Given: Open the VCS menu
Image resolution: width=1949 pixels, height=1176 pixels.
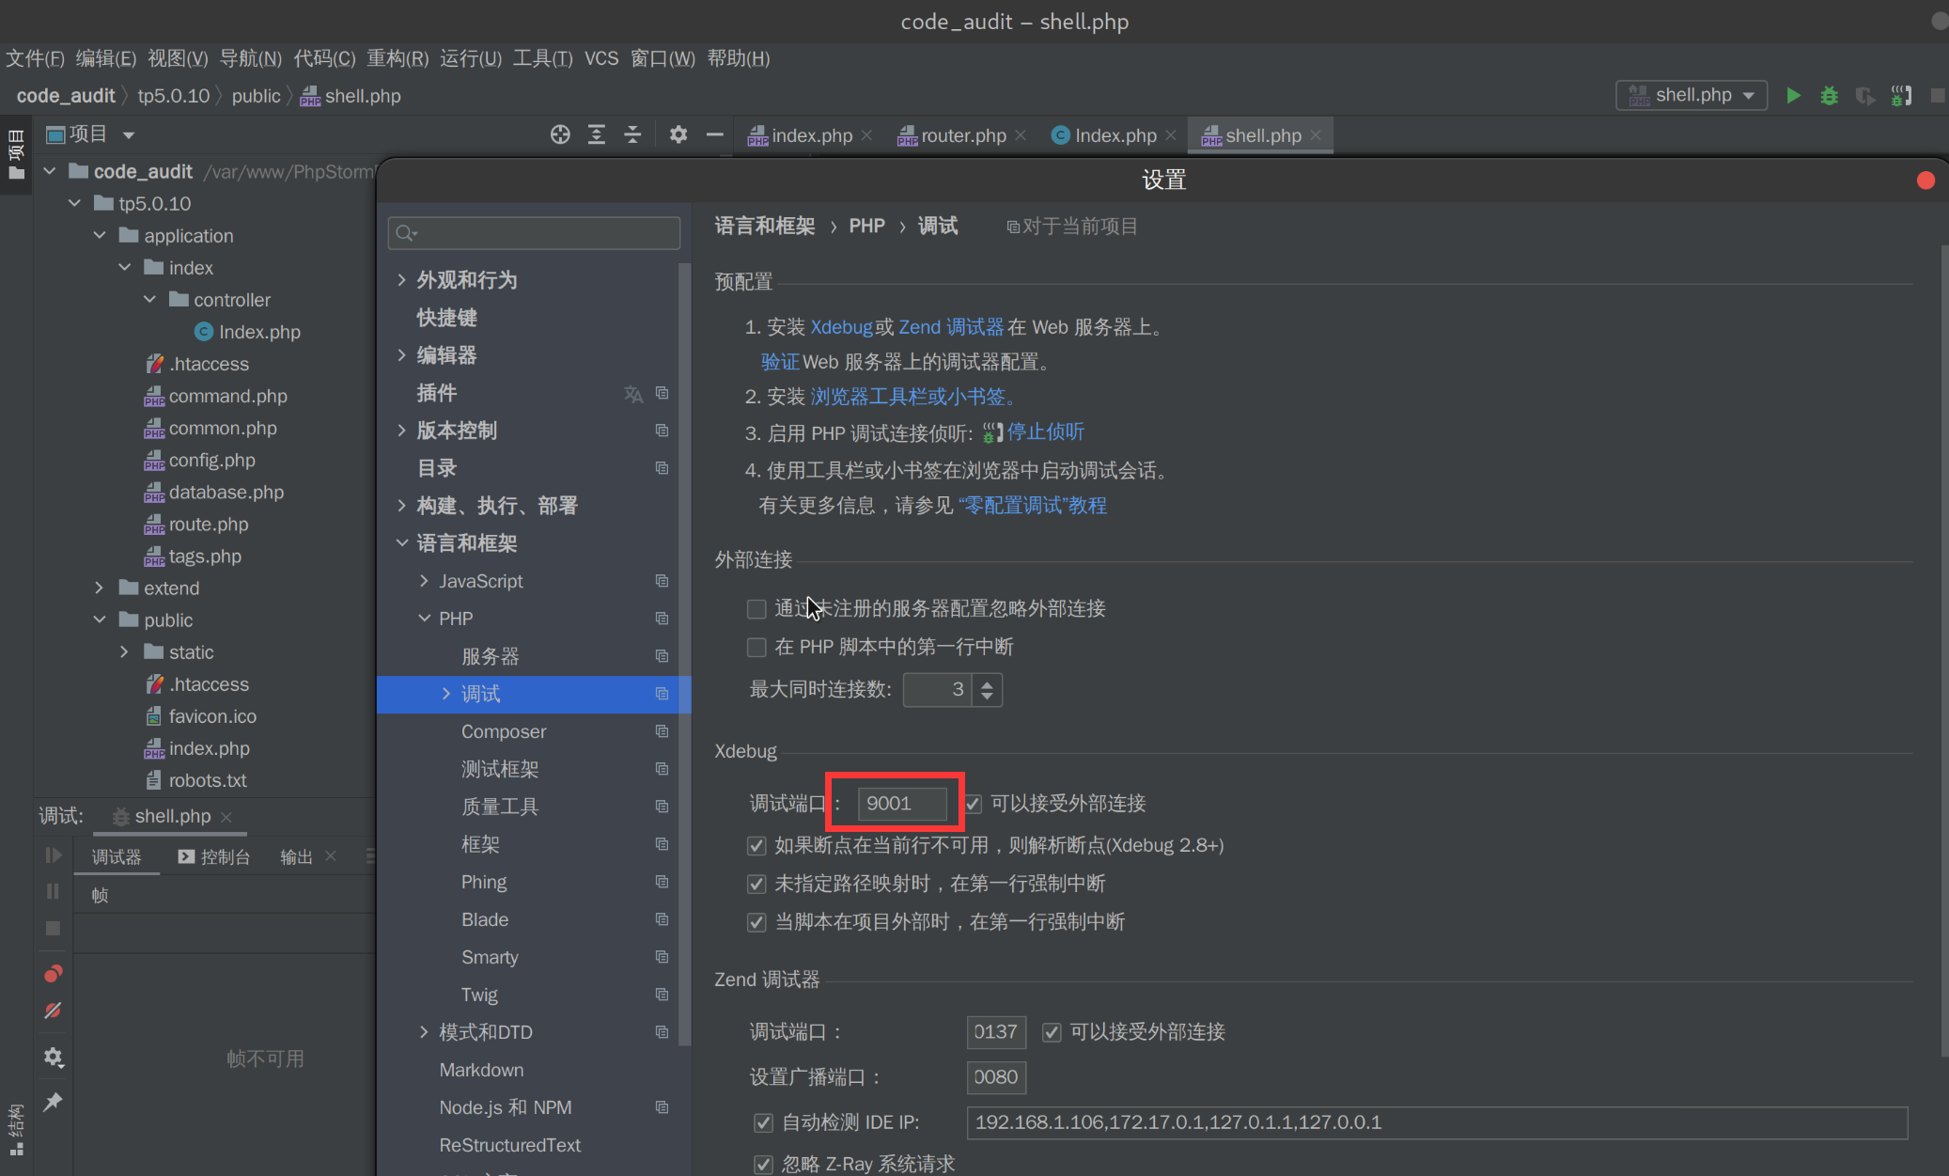Looking at the screenshot, I should (601, 58).
